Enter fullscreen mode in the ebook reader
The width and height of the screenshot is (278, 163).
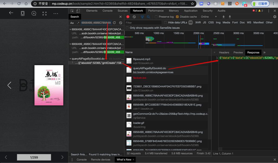coord(45,14)
